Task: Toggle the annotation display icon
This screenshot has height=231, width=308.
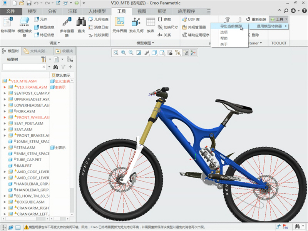Action: coord(186,53)
